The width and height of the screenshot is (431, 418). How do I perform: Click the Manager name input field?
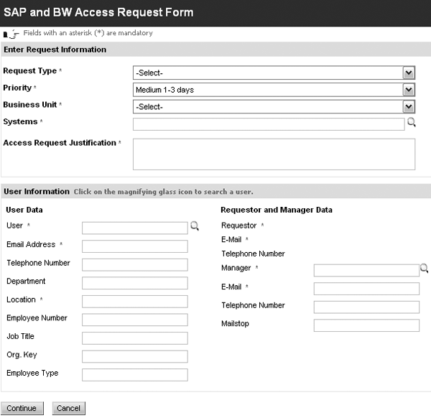coord(366,271)
